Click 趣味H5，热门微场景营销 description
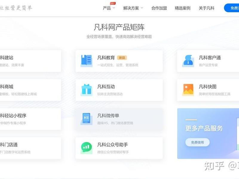 115,123
